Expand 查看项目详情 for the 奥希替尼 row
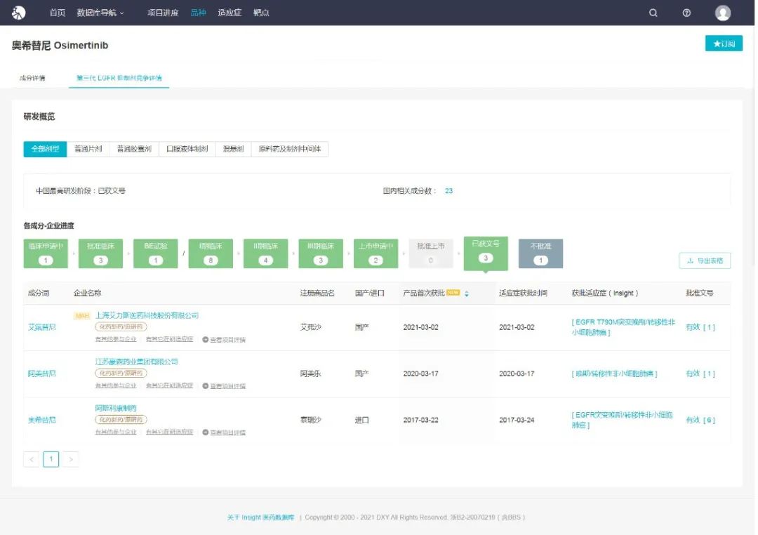The image size is (758, 535). pyautogui.click(x=224, y=432)
